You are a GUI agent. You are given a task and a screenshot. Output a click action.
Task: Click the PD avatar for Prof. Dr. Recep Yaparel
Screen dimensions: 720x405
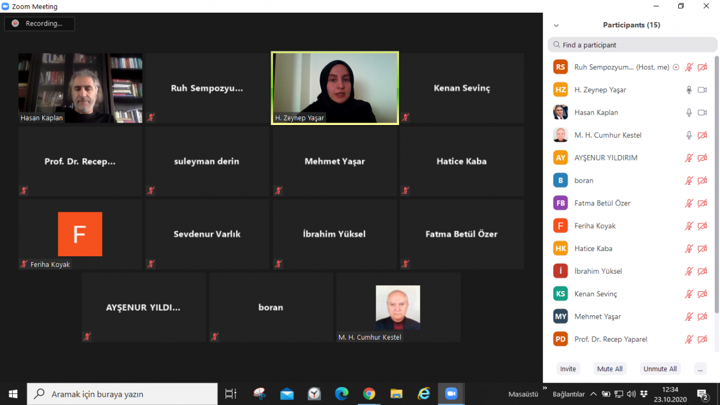point(560,339)
